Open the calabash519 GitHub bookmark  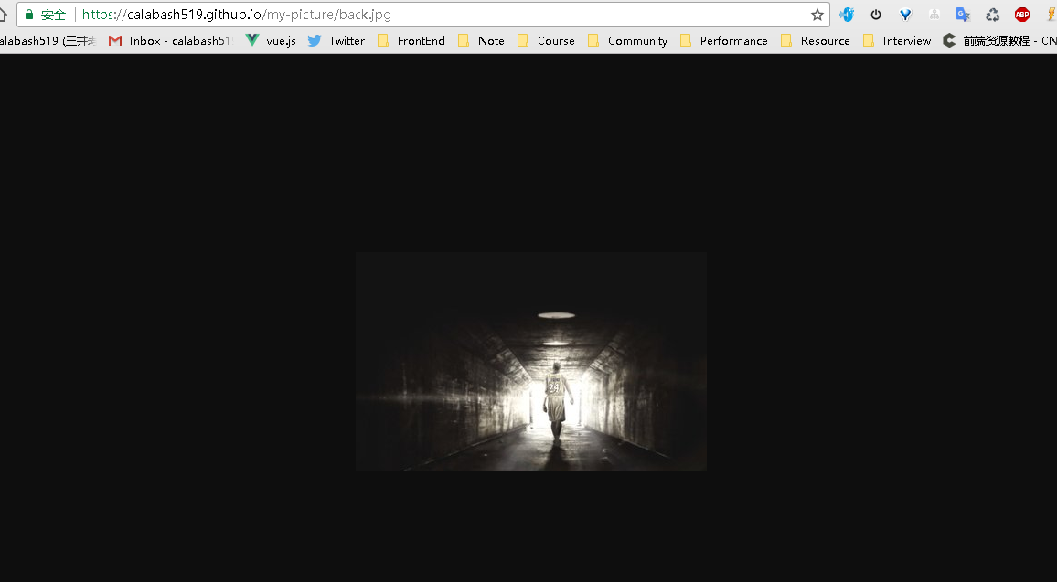[x=48, y=41]
